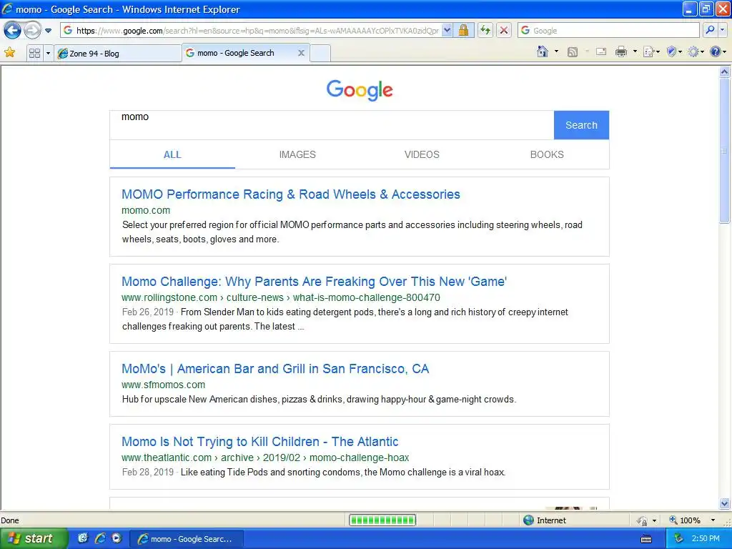Screen dimensions: 732x549
Task: Stop loading with the red X
Action: point(504,30)
